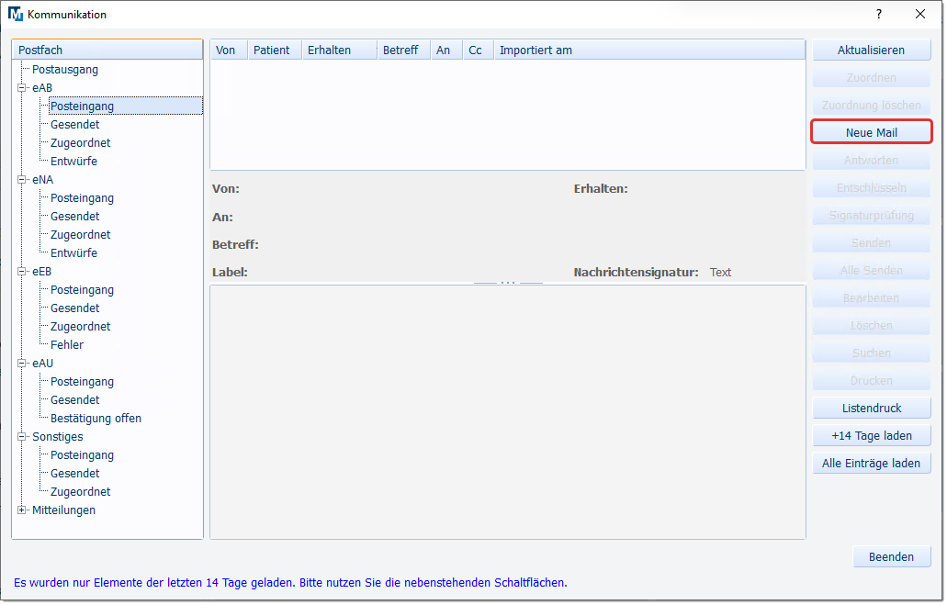This screenshot has height=605, width=947.
Task: Sort by the Cc column header
Action: (x=479, y=50)
